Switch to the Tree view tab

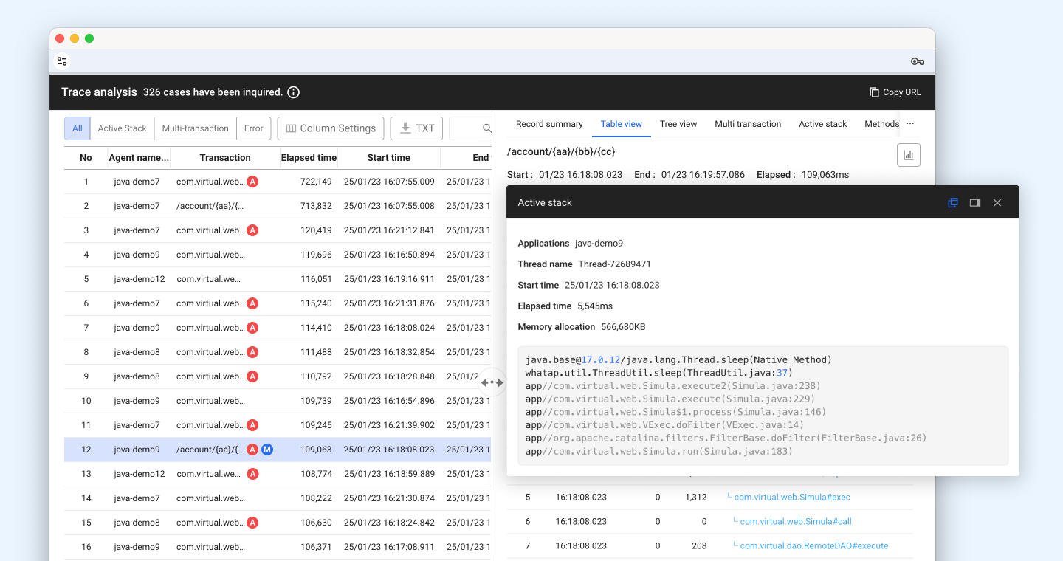pos(678,124)
